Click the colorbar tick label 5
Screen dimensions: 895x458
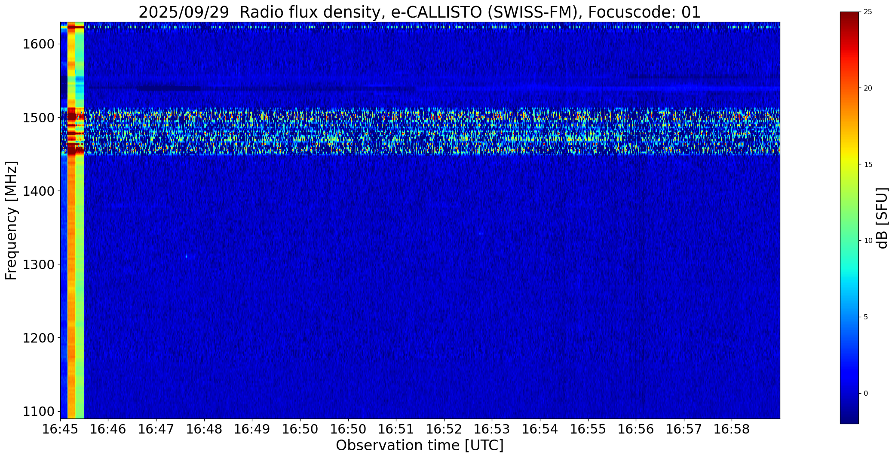pyautogui.click(x=866, y=317)
